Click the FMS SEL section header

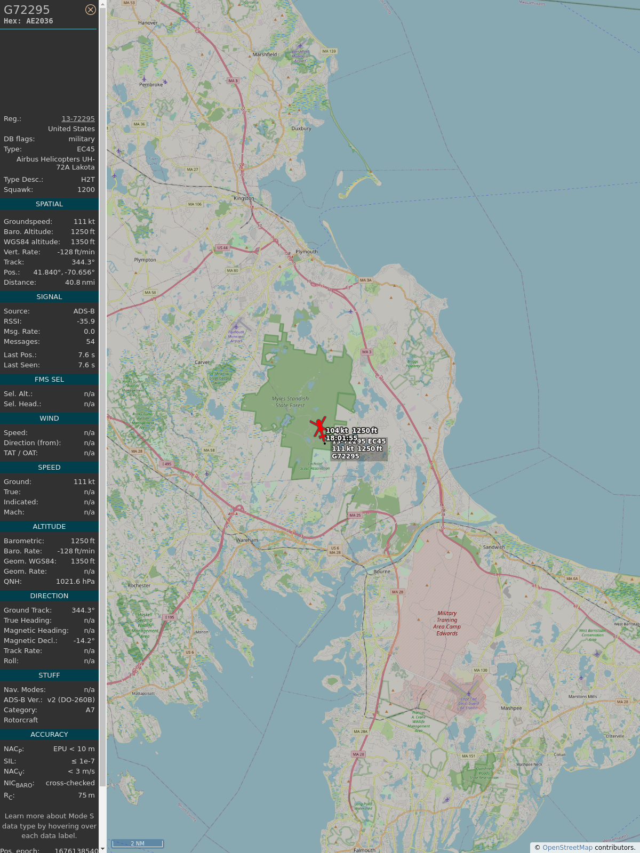tap(49, 380)
